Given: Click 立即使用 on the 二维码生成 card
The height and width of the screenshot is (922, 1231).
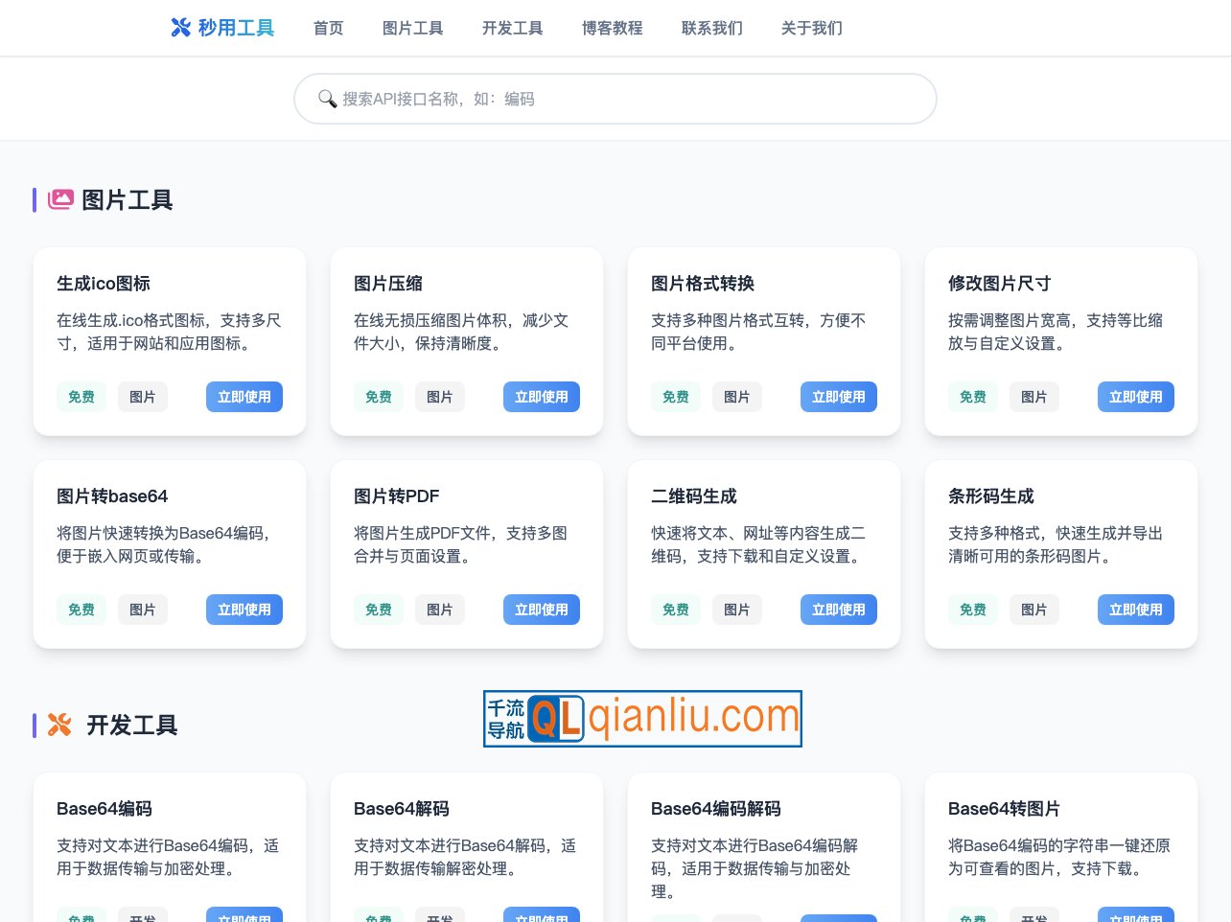Looking at the screenshot, I should [839, 609].
